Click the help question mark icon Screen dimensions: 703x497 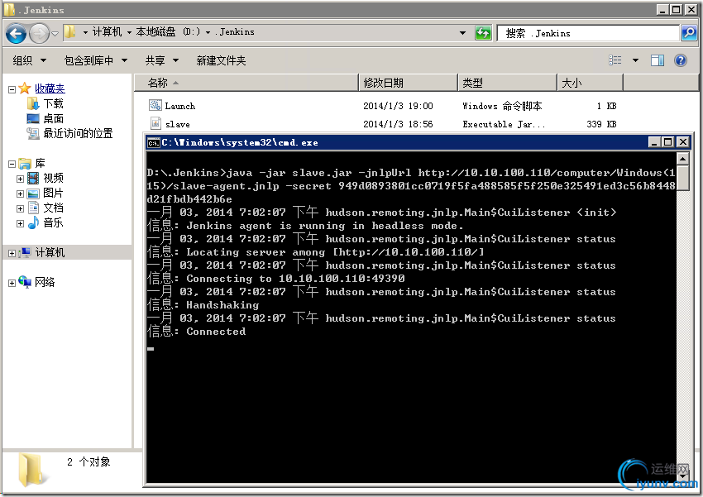[x=681, y=60]
